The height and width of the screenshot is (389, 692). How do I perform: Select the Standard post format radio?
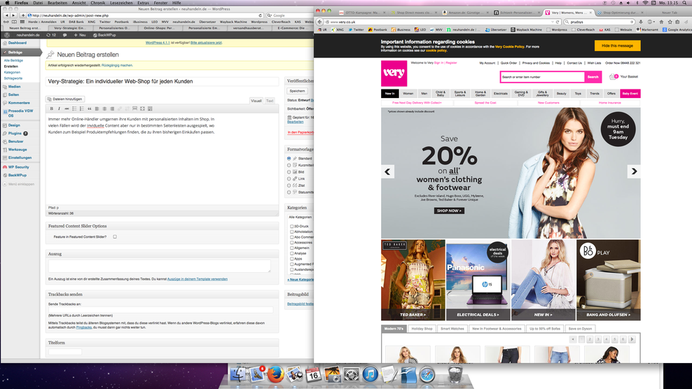[289, 158]
